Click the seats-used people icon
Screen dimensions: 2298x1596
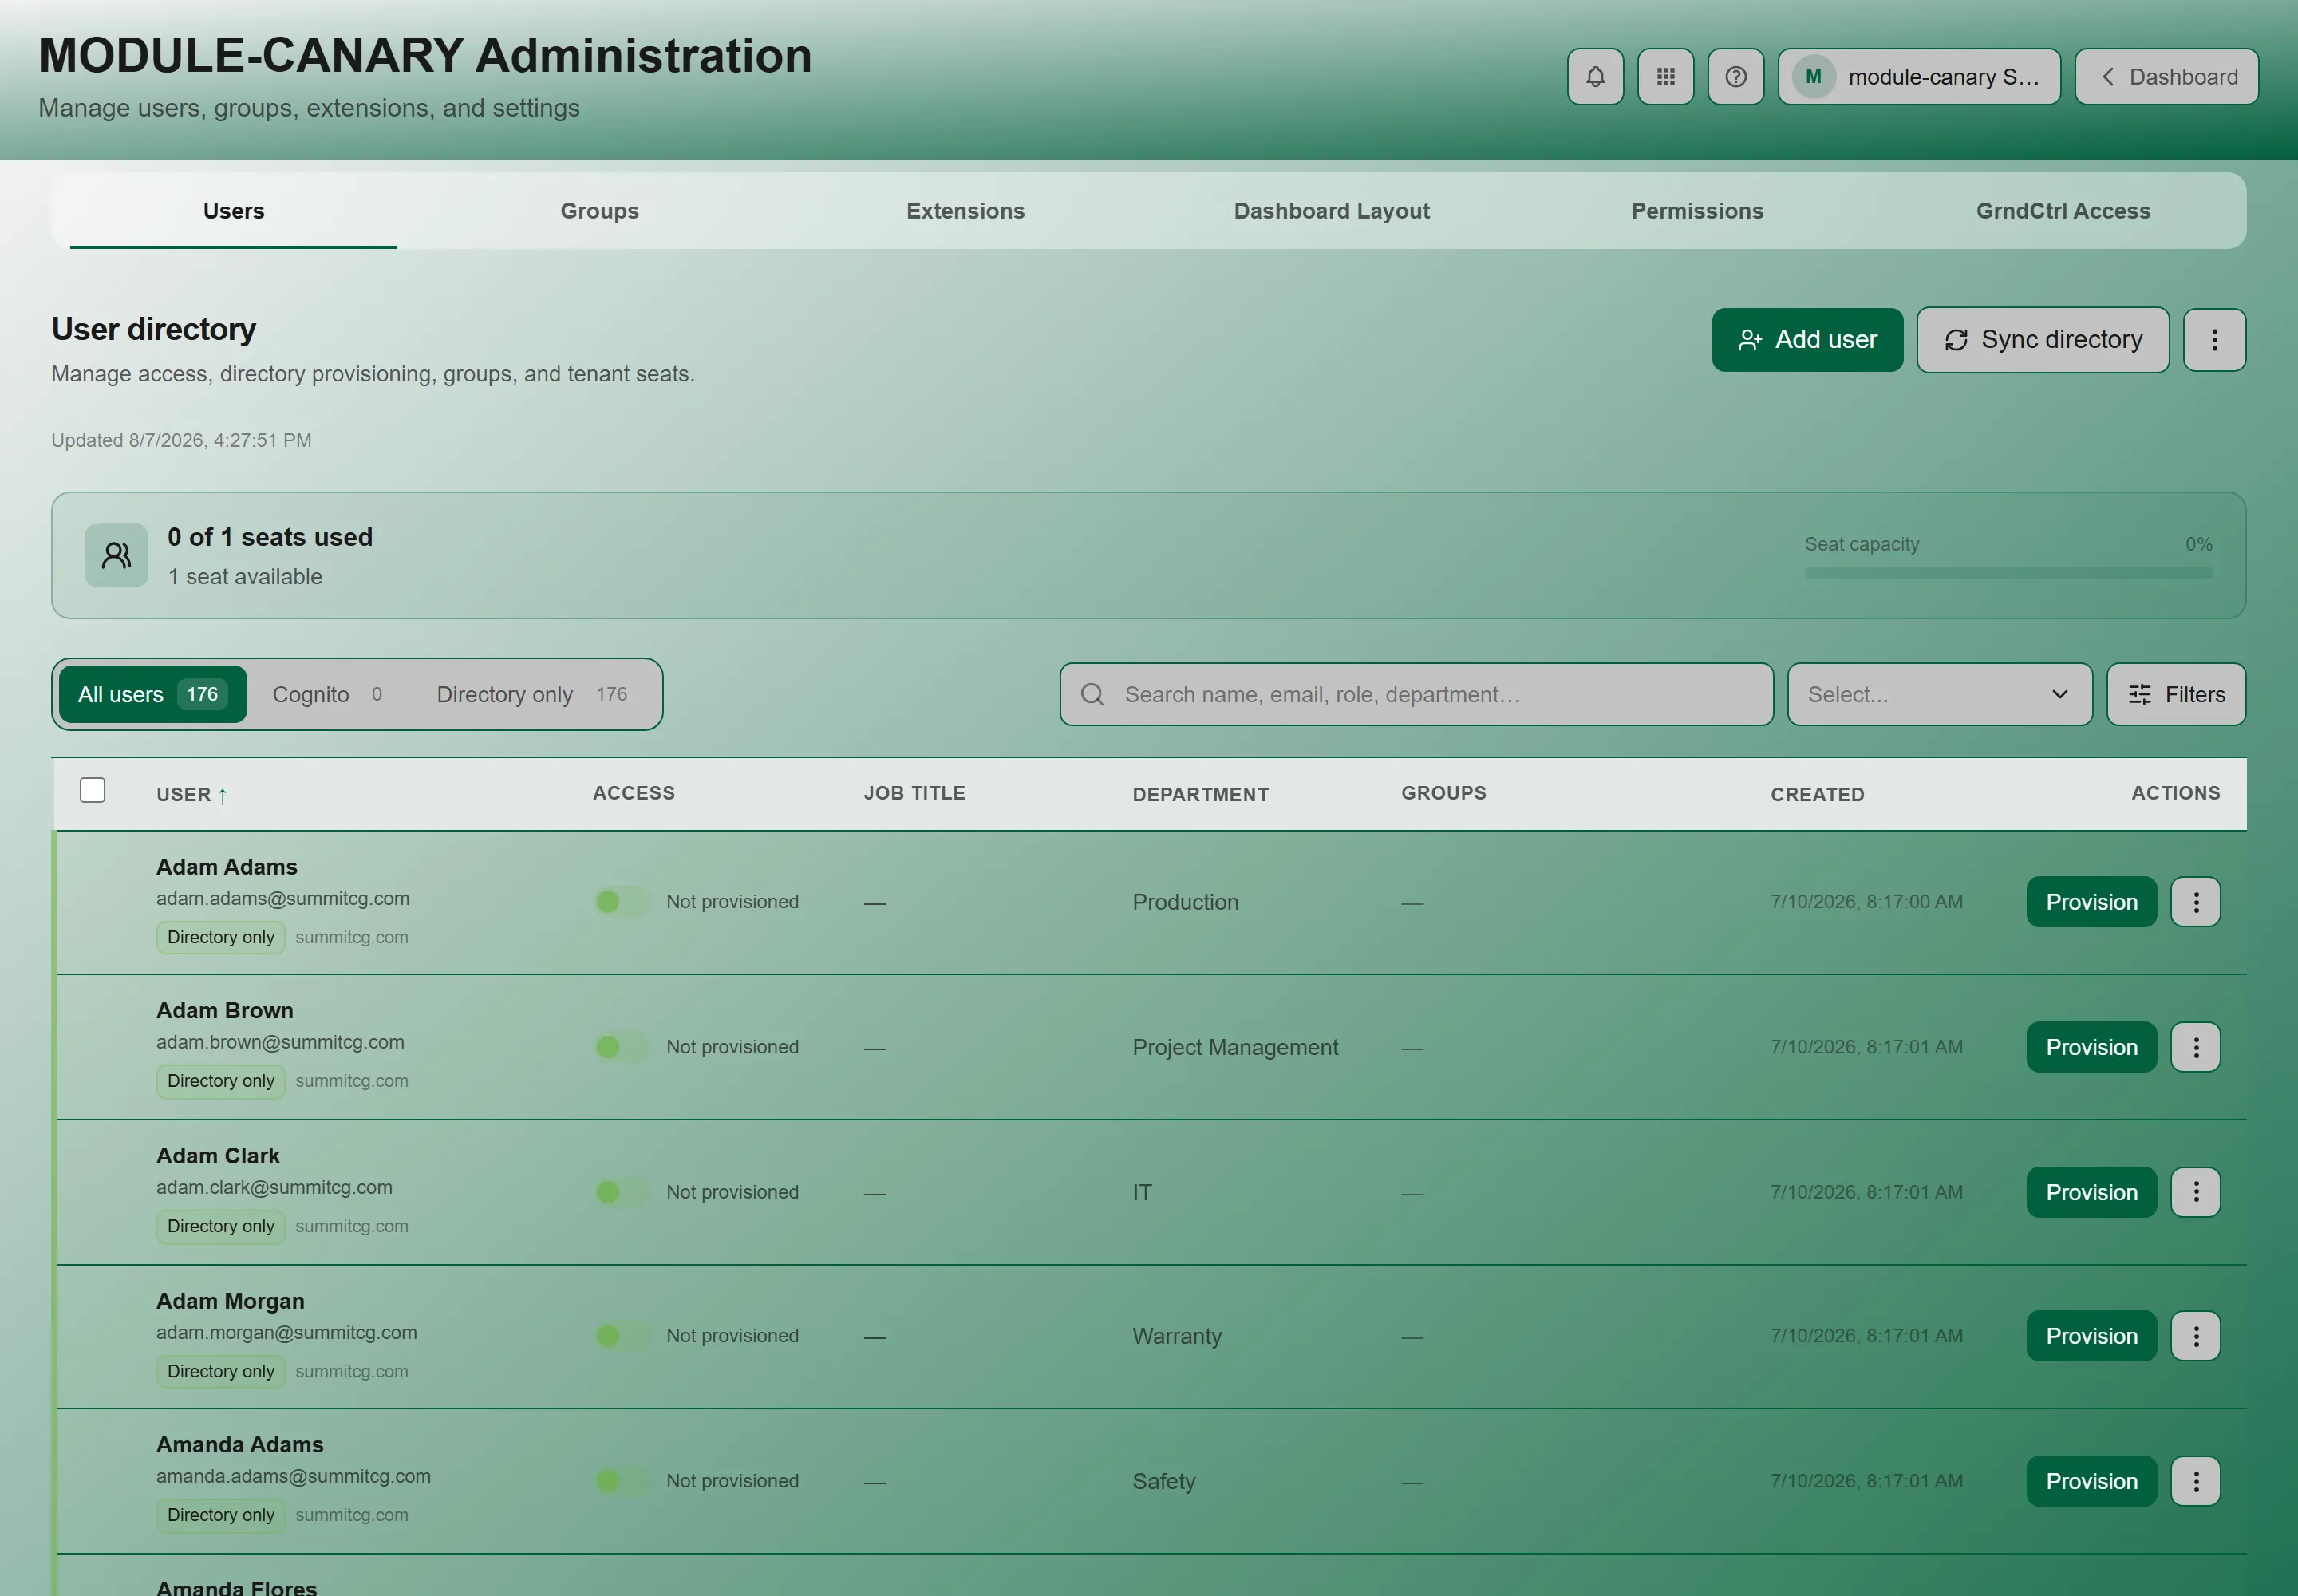pos(116,555)
